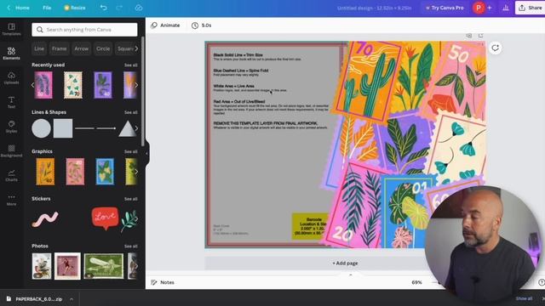Pick the blue lemon stamp graphic
The height and width of the screenshot is (306, 545).
point(105,172)
